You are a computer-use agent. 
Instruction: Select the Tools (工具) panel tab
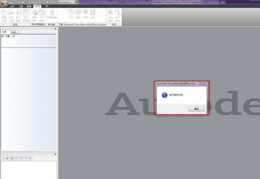click(x=15, y=32)
